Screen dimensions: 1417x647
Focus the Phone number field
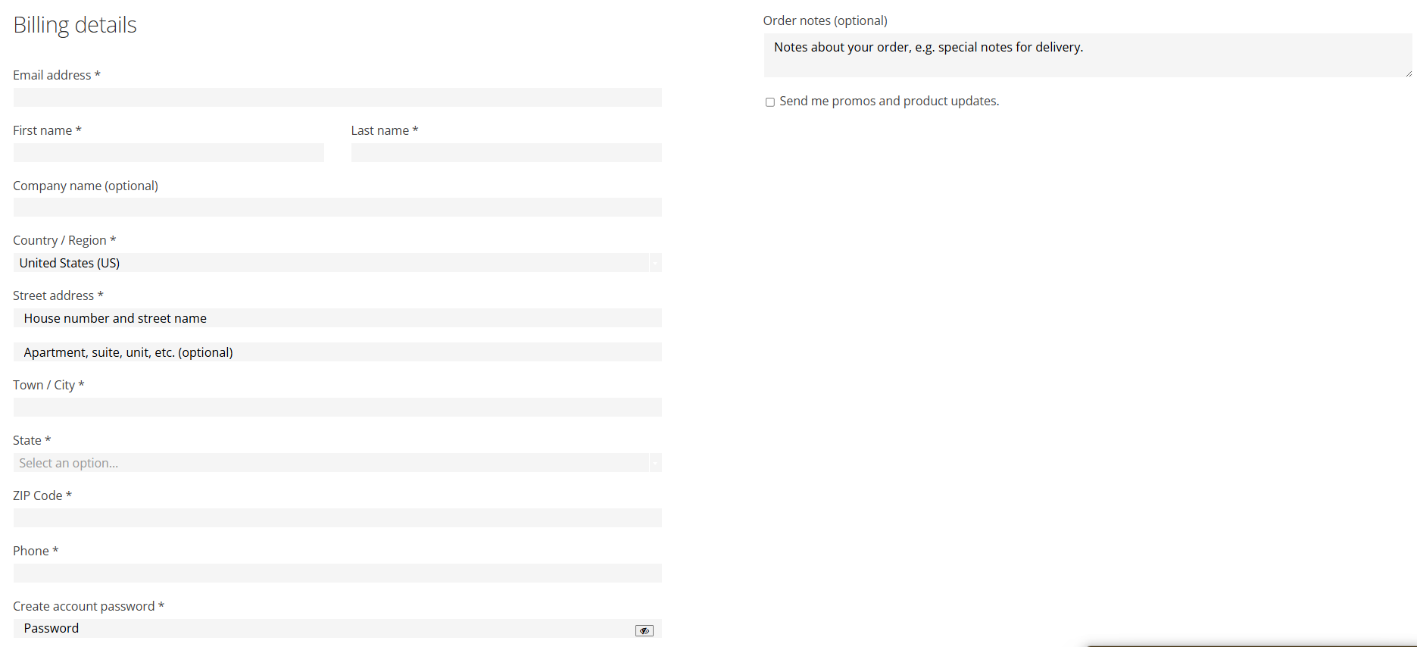[337, 574]
